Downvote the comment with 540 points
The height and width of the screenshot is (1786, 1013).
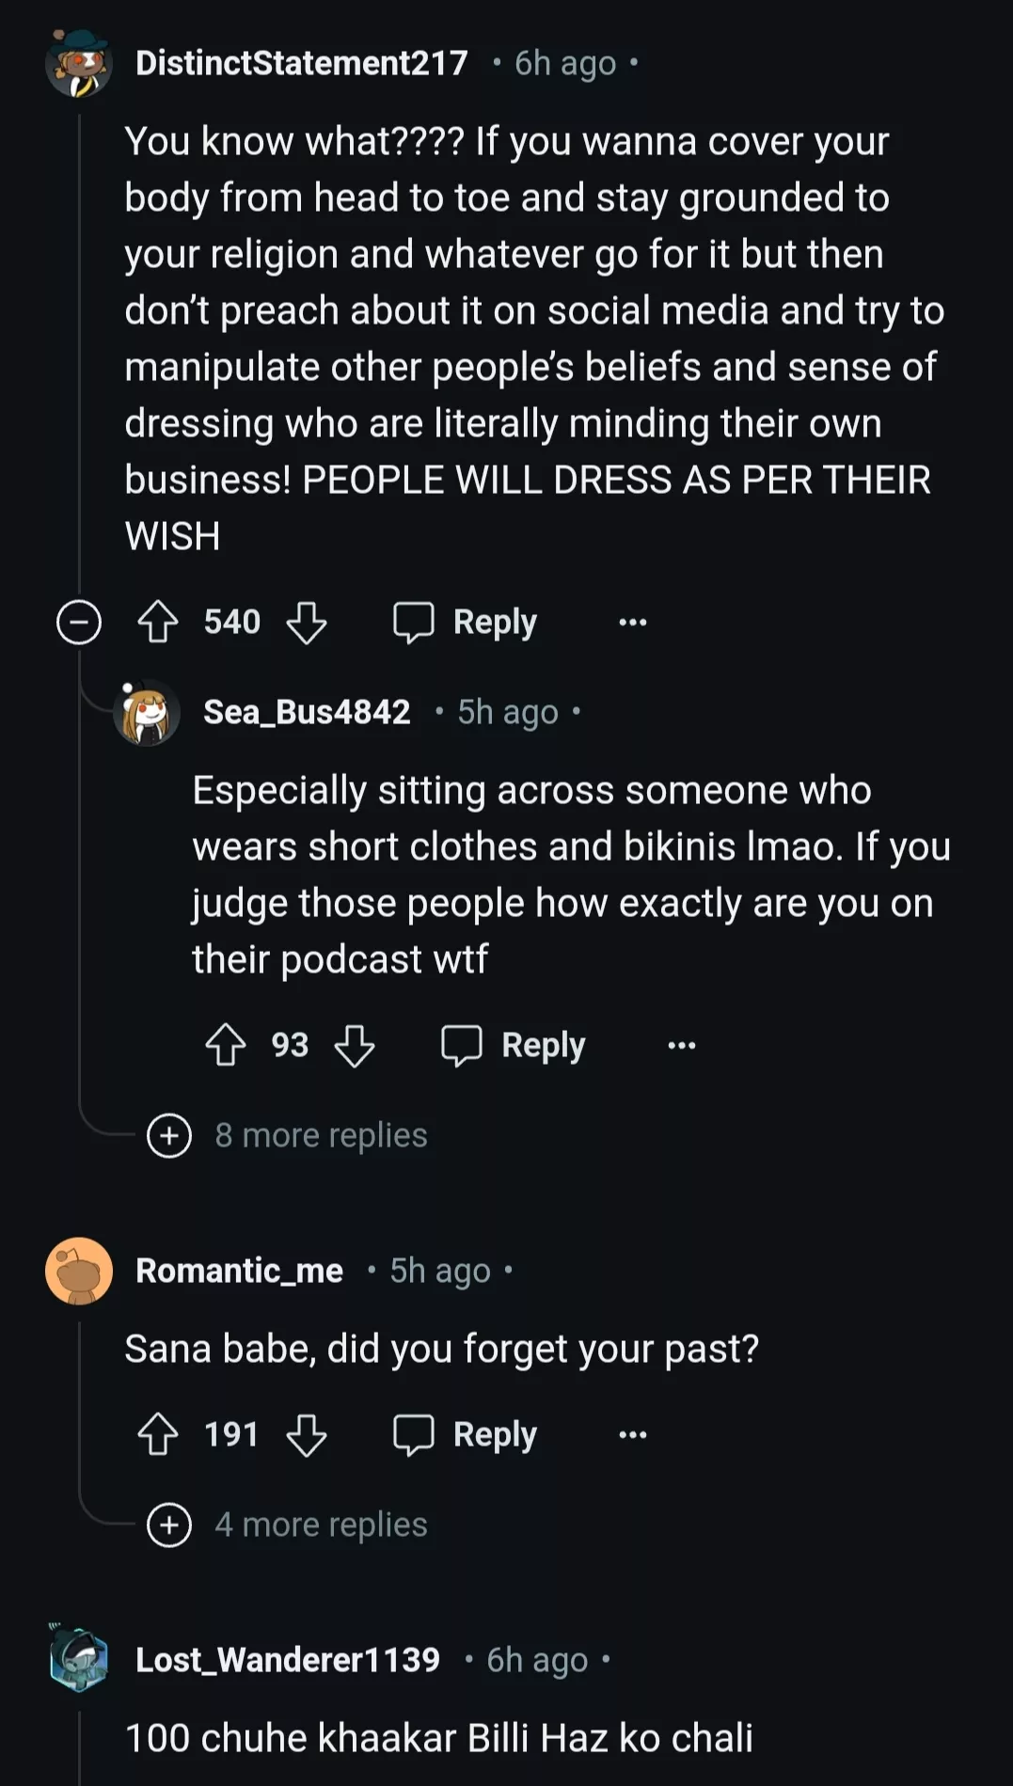(307, 622)
